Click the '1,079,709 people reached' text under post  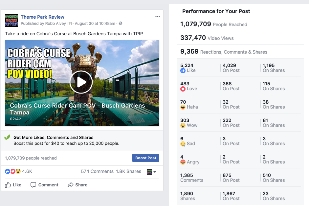pos(31,158)
